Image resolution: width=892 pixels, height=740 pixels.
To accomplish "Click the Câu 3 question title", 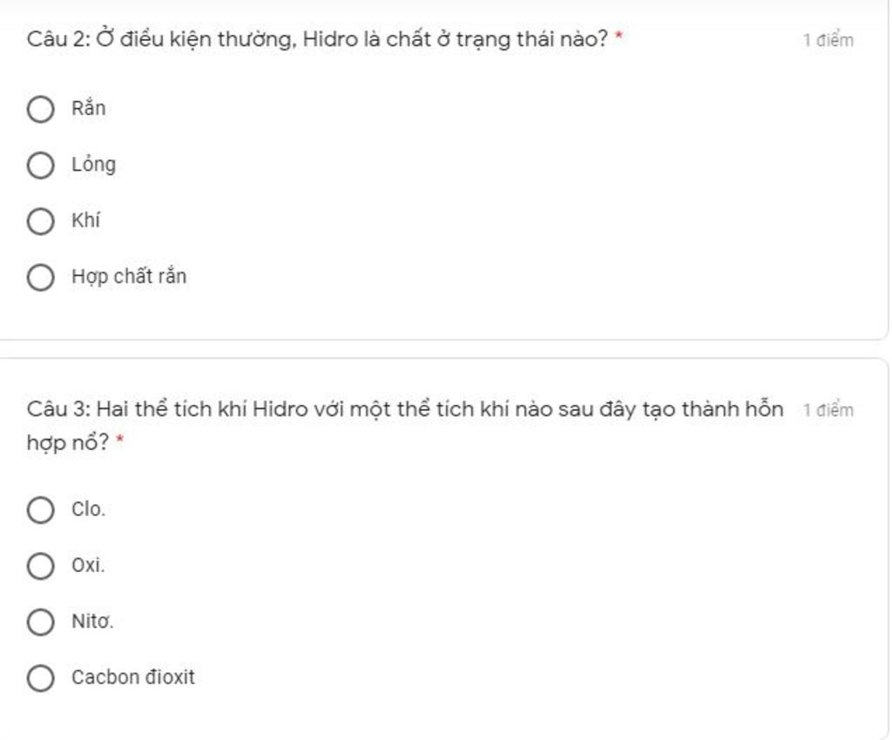I will click(x=405, y=425).
